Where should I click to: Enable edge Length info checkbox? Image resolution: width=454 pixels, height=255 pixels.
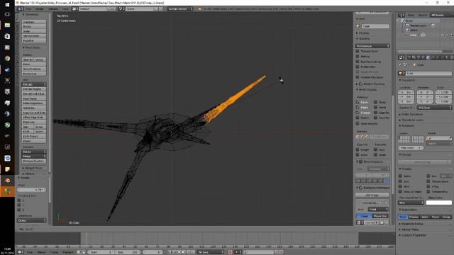pyautogui.click(x=358, y=149)
